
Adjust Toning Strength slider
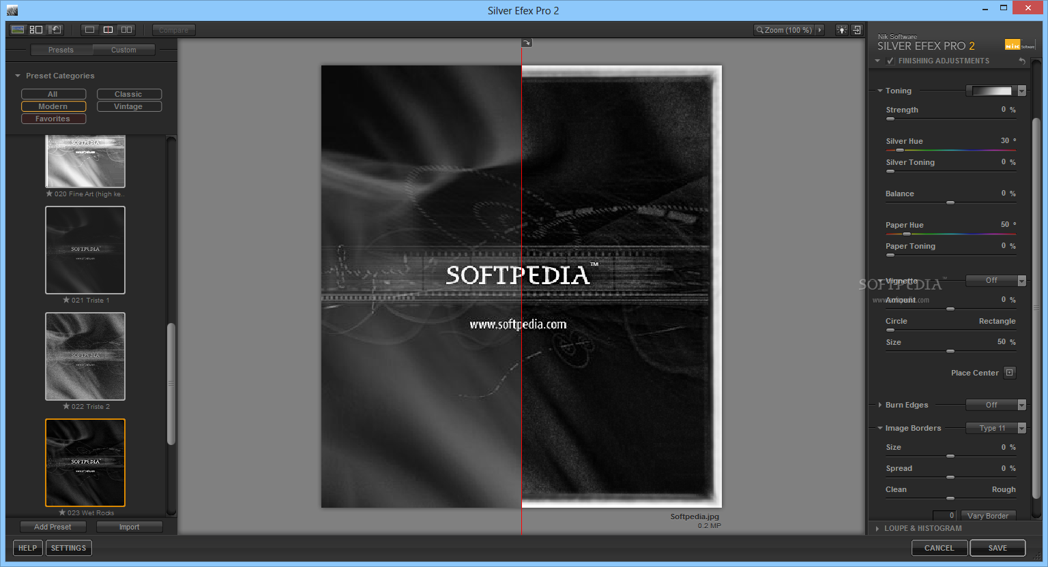pyautogui.click(x=950, y=119)
